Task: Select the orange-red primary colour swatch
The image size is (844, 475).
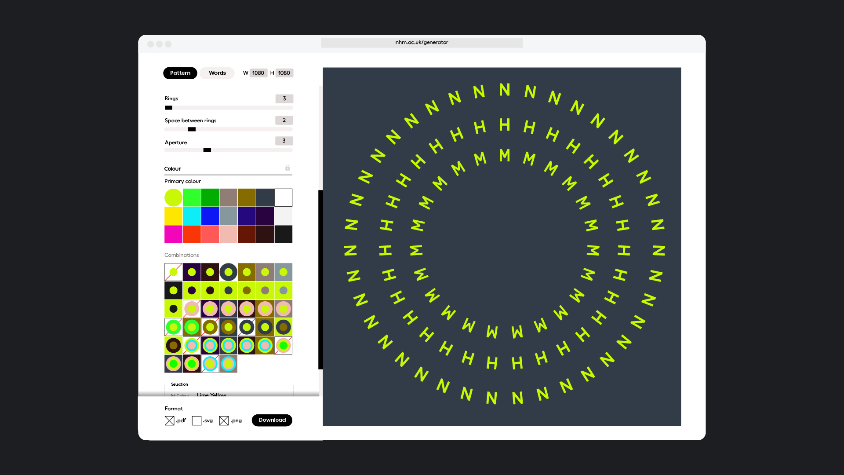Action: [192, 234]
